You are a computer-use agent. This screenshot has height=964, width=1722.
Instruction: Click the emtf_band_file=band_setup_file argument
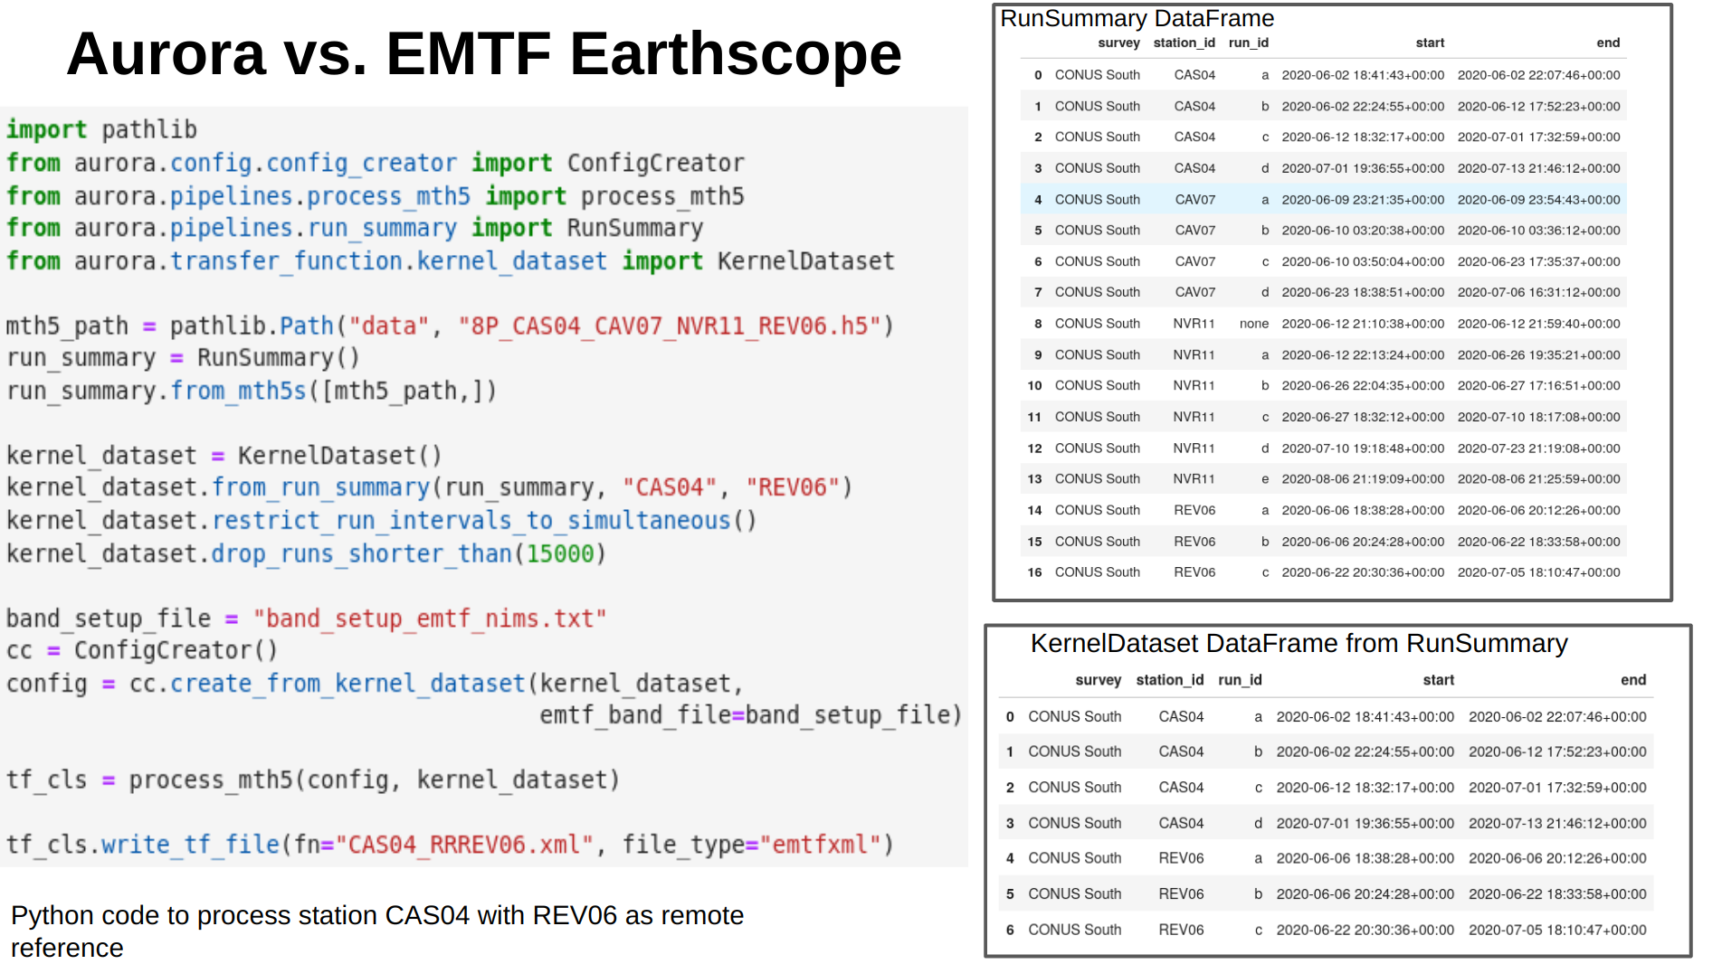coord(751,715)
